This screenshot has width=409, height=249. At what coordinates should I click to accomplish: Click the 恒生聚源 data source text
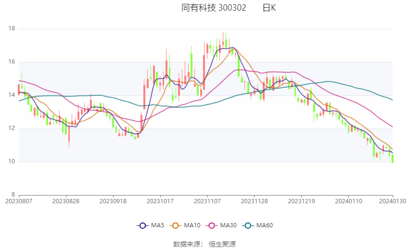tap(222, 244)
